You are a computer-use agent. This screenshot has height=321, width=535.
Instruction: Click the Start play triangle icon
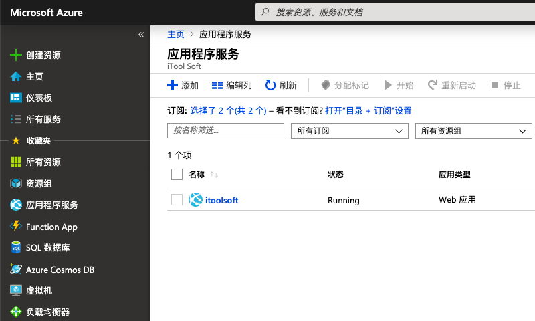pos(388,85)
